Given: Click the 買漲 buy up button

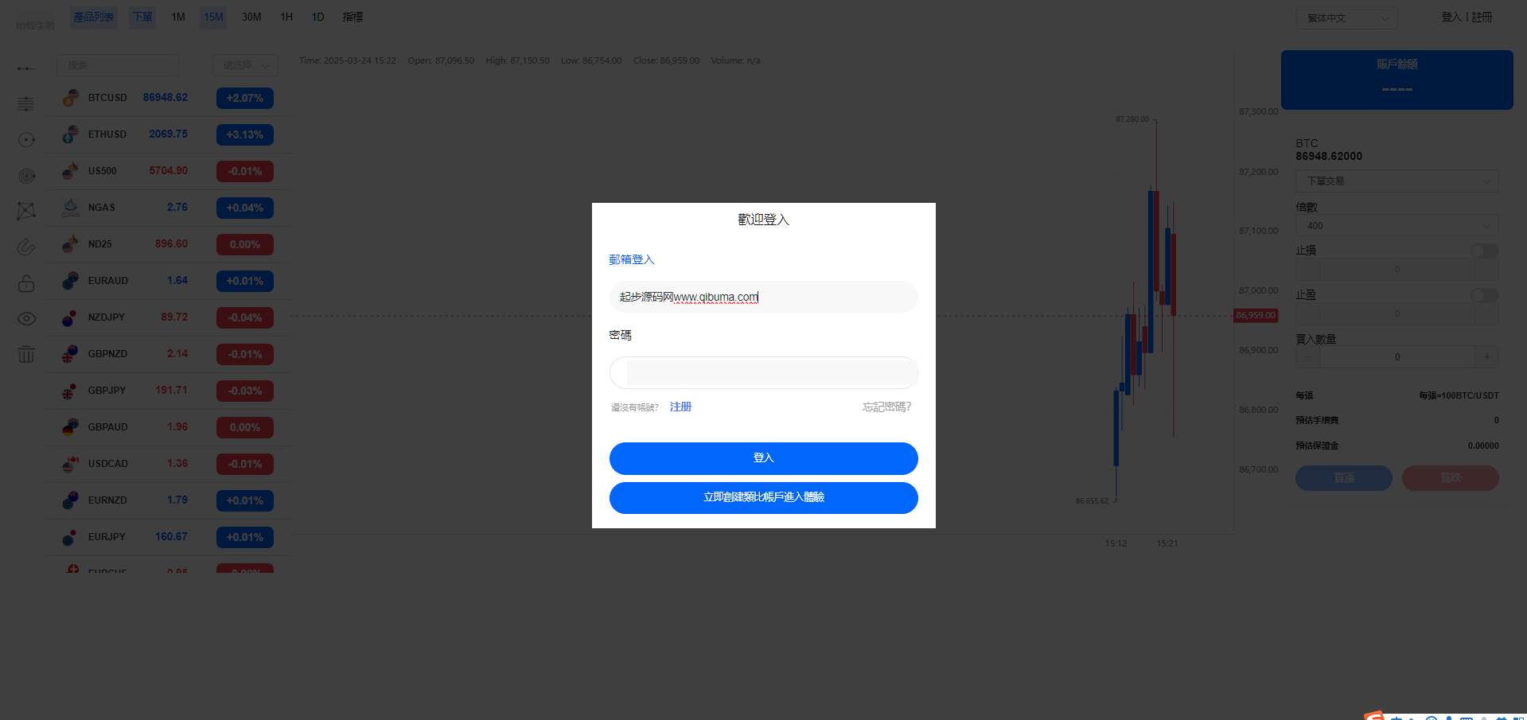Looking at the screenshot, I should pyautogui.click(x=1344, y=478).
